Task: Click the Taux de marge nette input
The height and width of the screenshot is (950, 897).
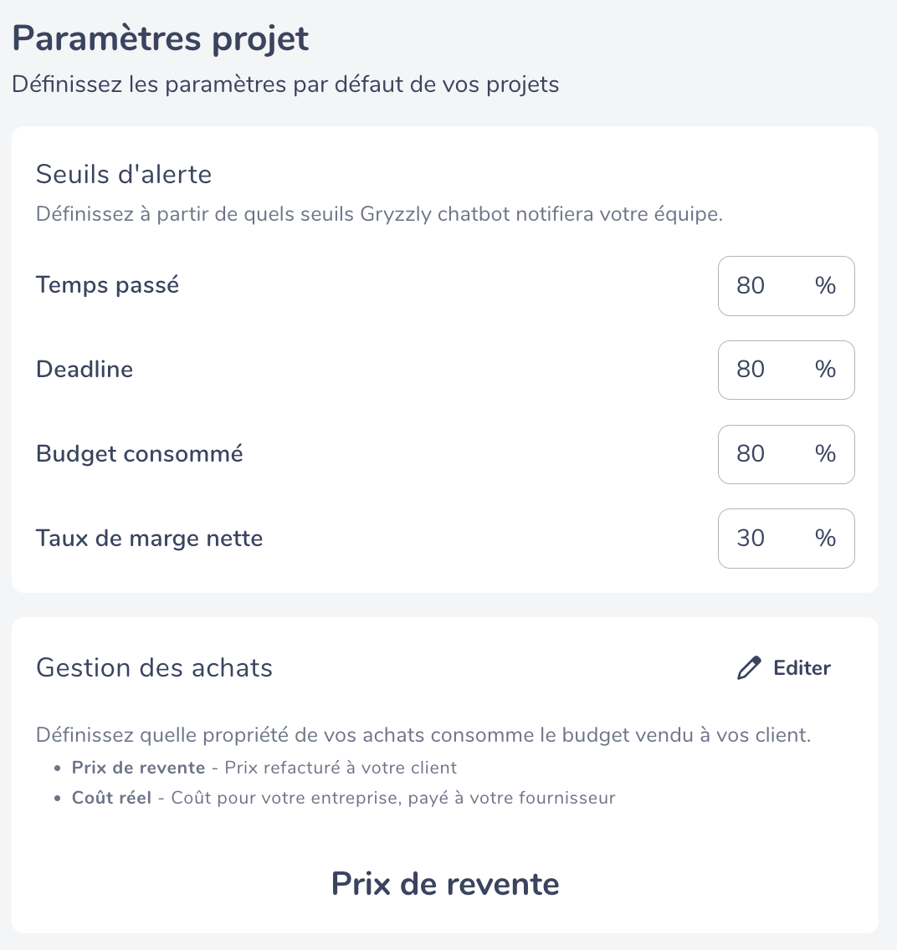Action: point(786,539)
